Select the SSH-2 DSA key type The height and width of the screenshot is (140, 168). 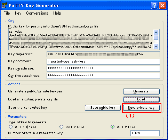tap(112, 127)
